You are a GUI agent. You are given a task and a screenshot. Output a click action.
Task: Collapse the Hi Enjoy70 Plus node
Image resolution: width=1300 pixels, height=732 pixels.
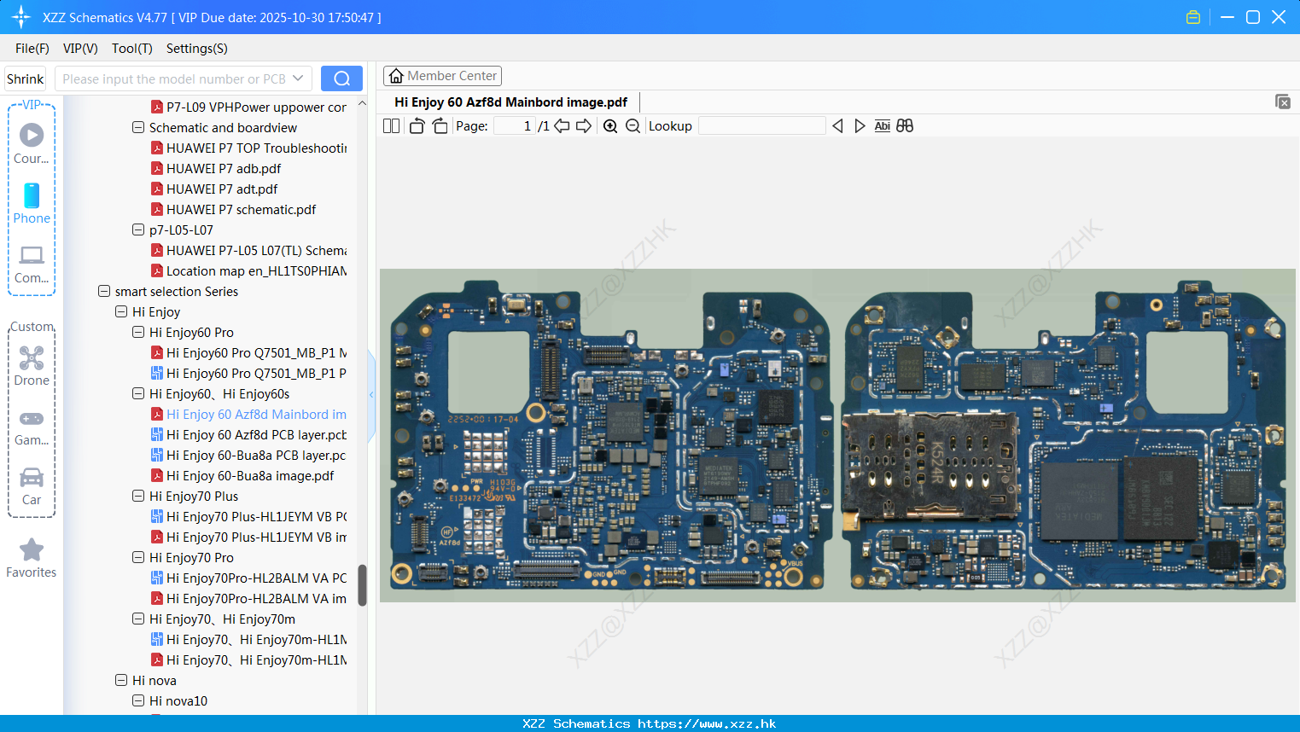coord(138,496)
